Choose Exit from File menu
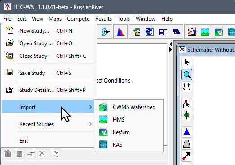Screen dimensions: 235x165 tap(49, 141)
